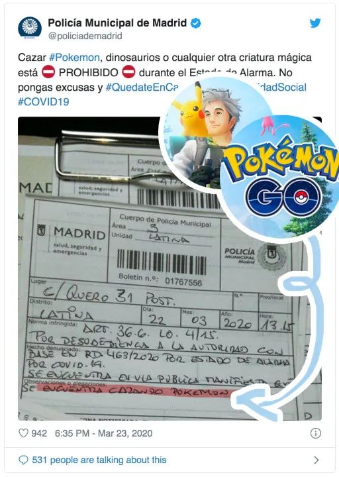
Task: Like the tweet with the heart icon
Action: [x=23, y=433]
